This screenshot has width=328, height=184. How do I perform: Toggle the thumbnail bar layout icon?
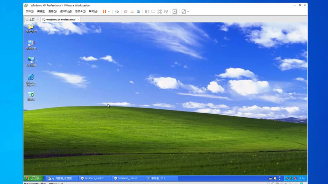(x=153, y=11)
